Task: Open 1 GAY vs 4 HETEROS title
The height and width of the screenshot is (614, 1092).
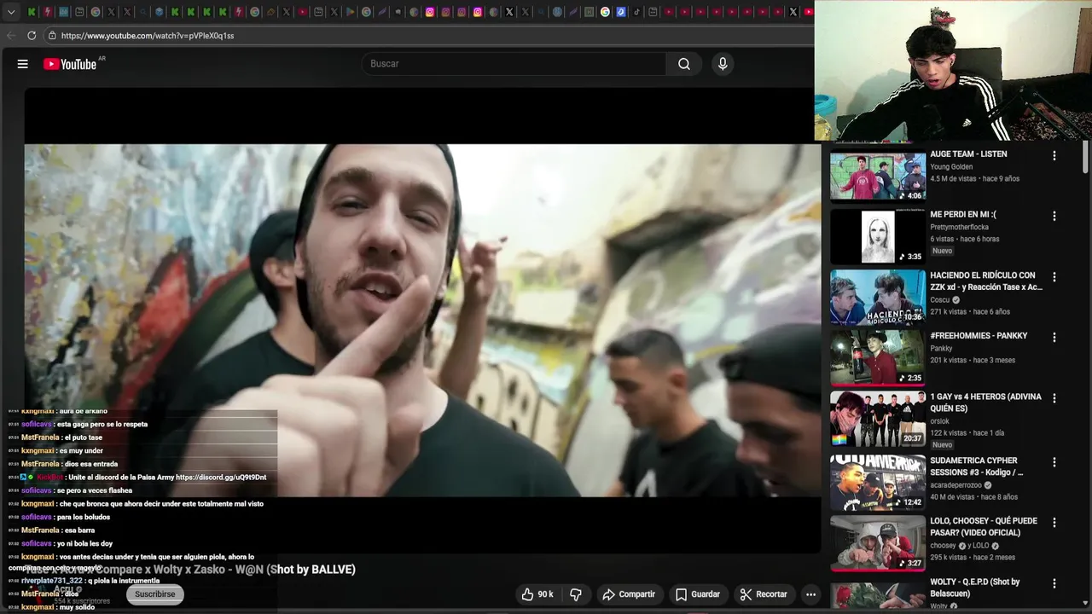Action: click(x=985, y=403)
